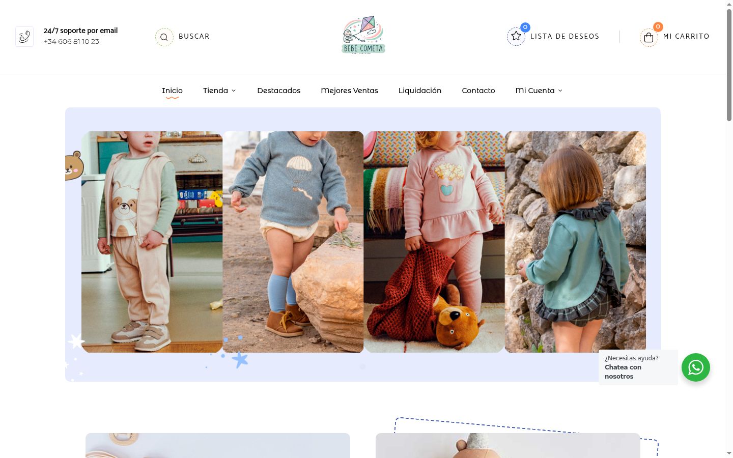The width and height of the screenshot is (733, 458).
Task: Click the Bebé Cometa logo
Action: 363,35
